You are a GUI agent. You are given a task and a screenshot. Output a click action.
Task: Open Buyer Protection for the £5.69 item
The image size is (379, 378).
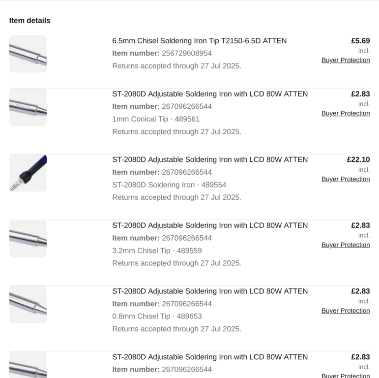[x=346, y=60]
